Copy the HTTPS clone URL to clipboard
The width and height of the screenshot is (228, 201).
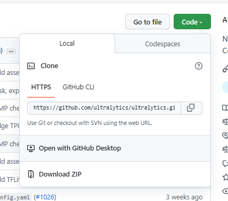point(191,108)
